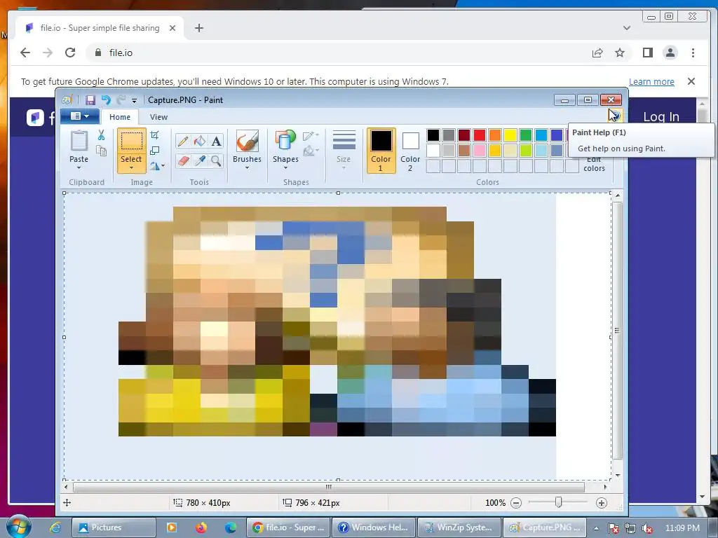Pick the yellow color swatch
This screenshot has width=718, height=538.
coord(510,135)
